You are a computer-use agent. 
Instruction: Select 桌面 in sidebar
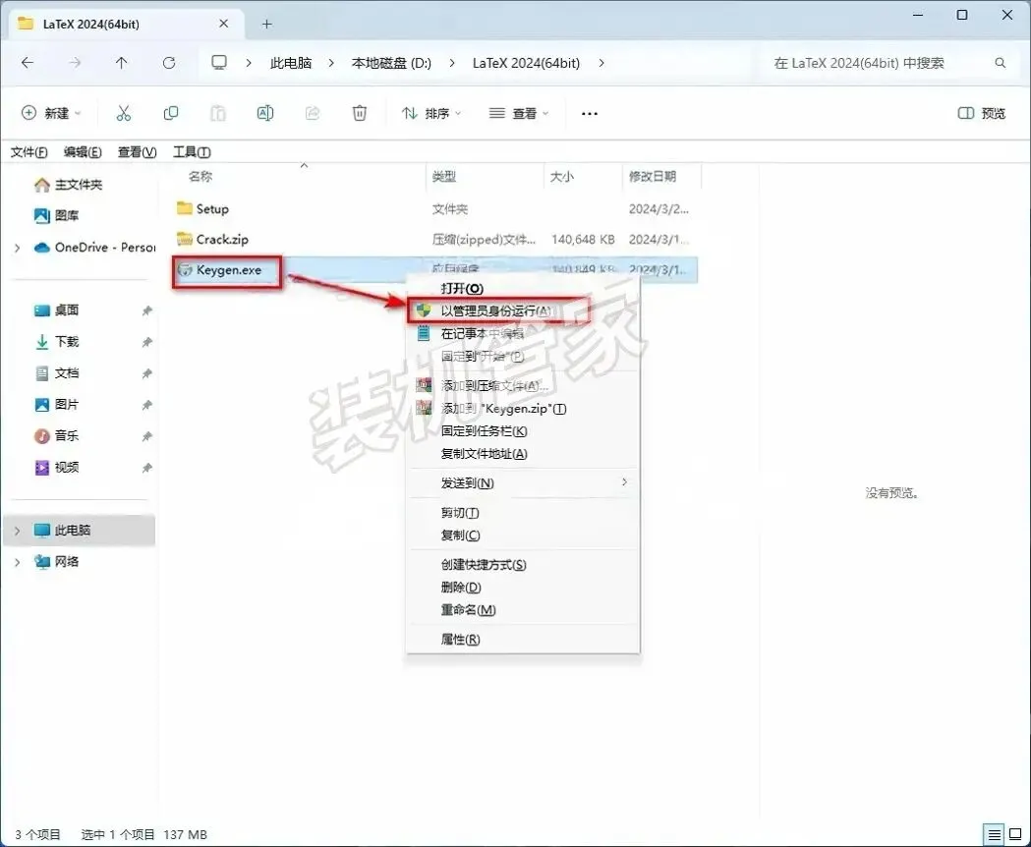tap(67, 311)
